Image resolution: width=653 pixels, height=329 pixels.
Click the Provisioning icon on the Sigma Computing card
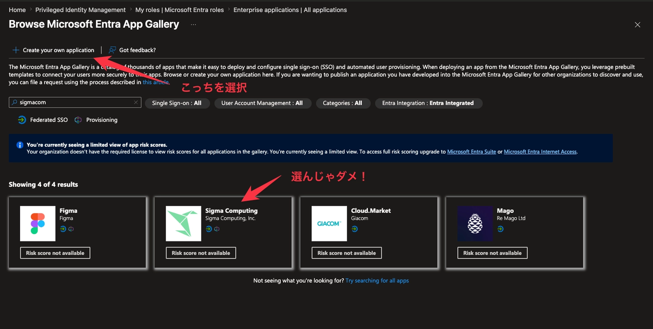click(x=217, y=229)
